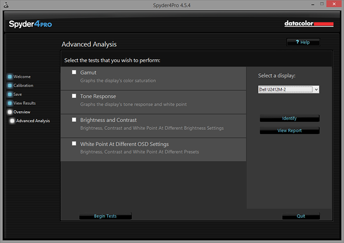The width and height of the screenshot is (344, 243).
Task: Click the Calibration step indicator icon
Action: pyautogui.click(x=9, y=86)
